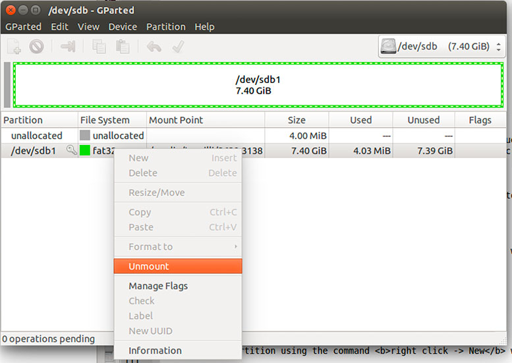The image size is (512, 363).
Task: Click Paste in the context menu
Action: tap(178, 227)
